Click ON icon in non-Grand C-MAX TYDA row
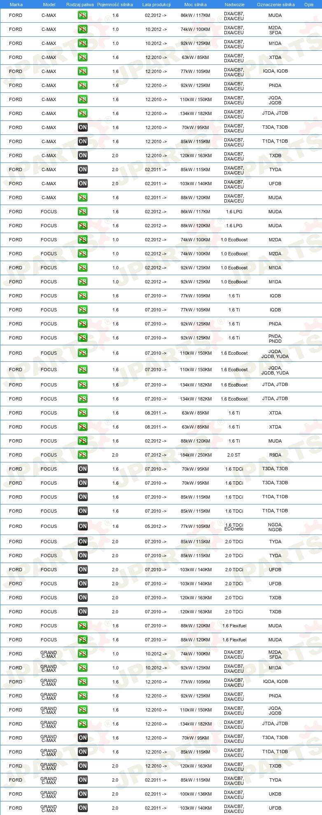 click(x=83, y=170)
